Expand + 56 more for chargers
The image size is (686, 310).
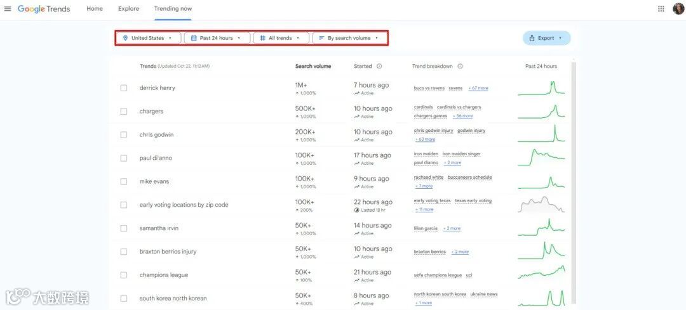[462, 116]
